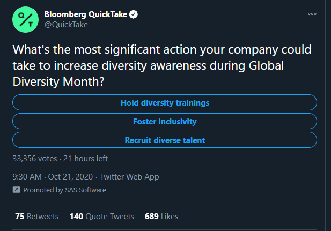Select Recruit diverse talent poll option
The height and width of the screenshot is (231, 331).
(165, 140)
